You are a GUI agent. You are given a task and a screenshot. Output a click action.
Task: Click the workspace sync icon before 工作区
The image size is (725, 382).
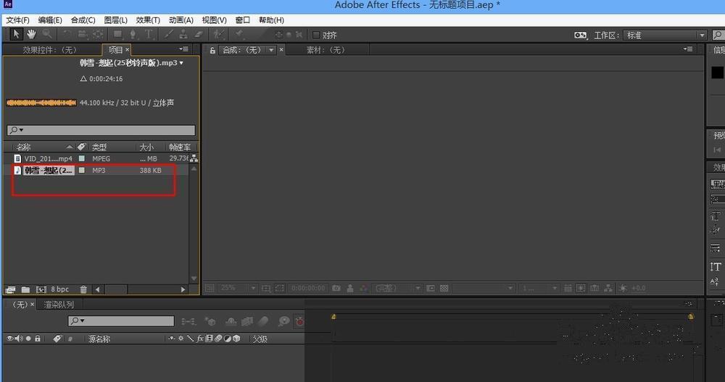[x=580, y=35]
